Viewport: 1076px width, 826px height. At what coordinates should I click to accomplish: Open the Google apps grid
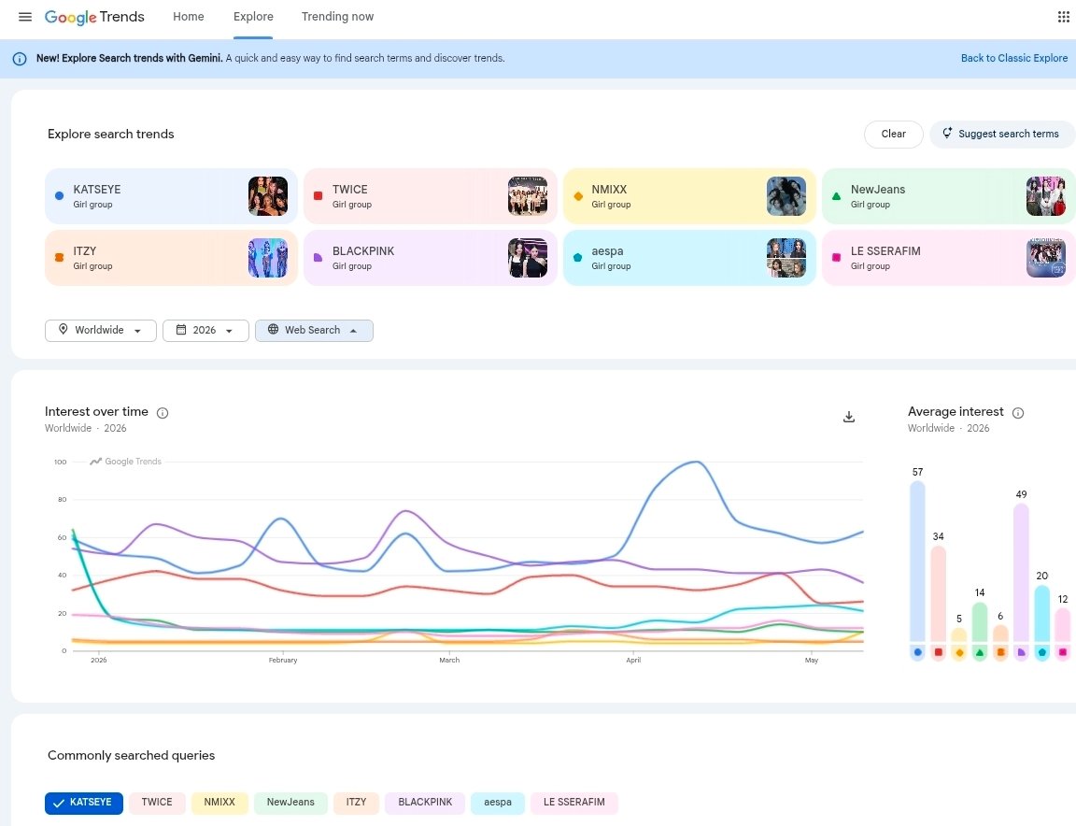point(1064,17)
